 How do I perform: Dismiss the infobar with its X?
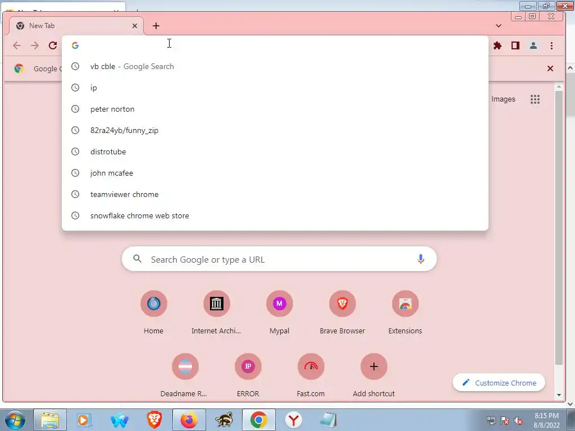pyautogui.click(x=550, y=68)
